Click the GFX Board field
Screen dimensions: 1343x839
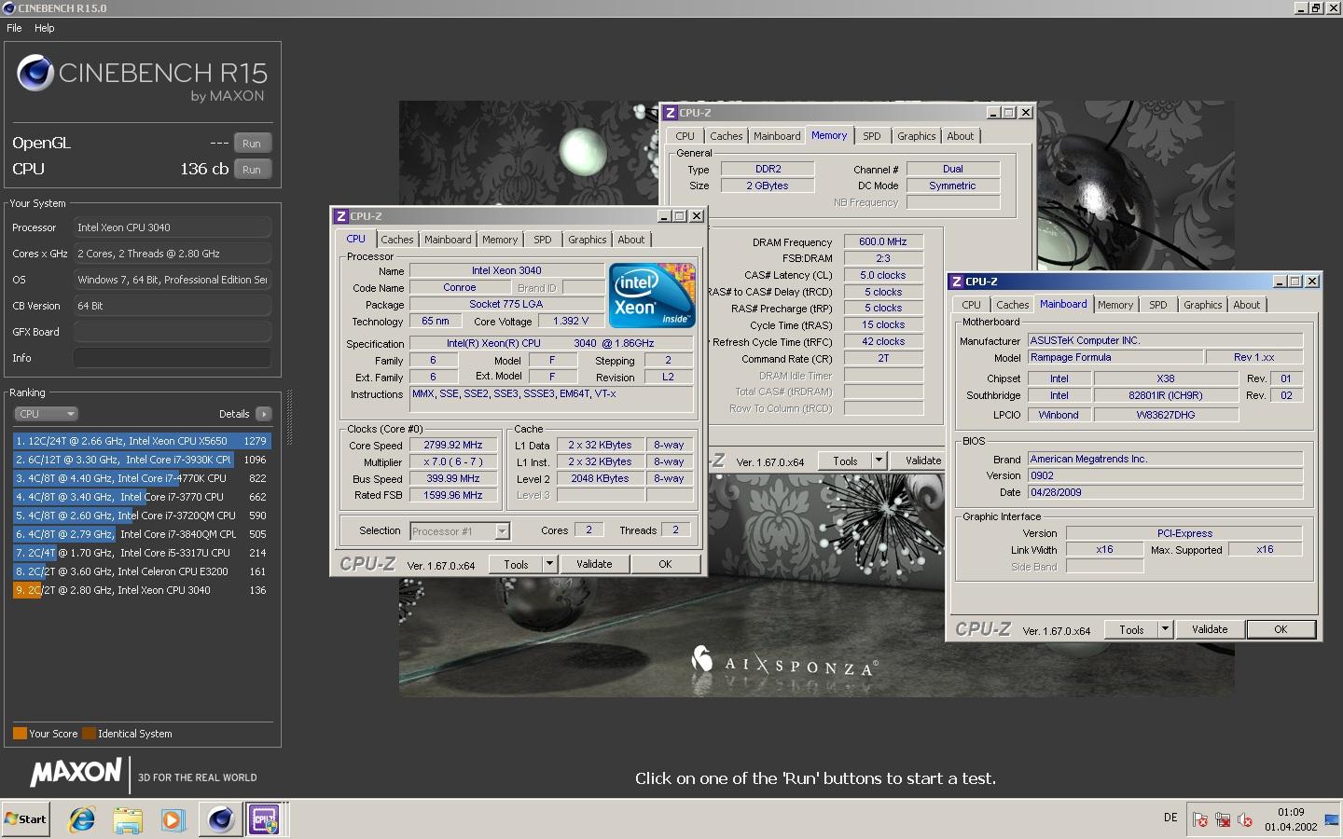point(173,332)
